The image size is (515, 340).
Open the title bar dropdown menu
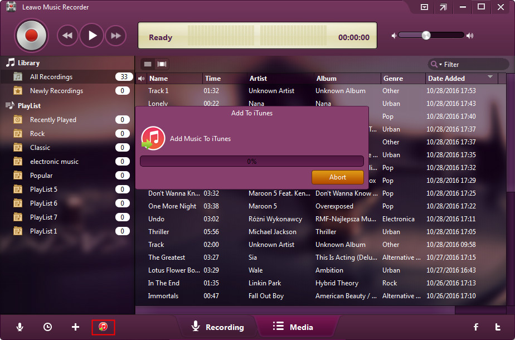(424, 7)
